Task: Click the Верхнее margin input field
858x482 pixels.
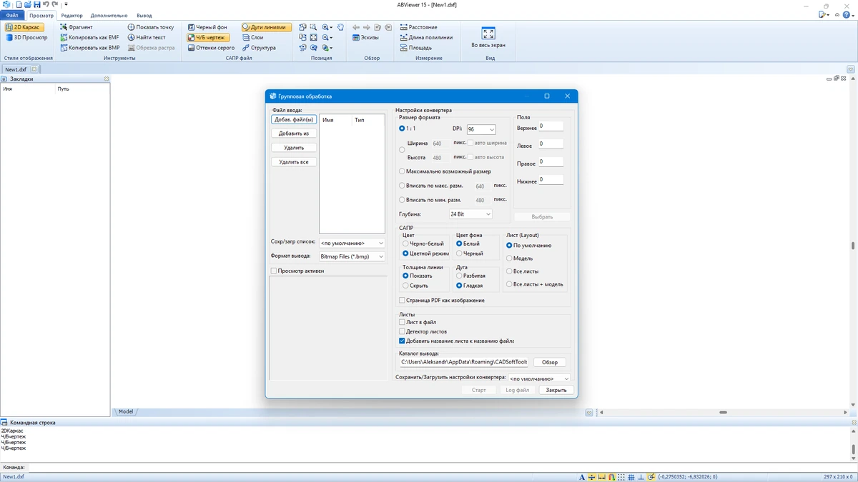Action: 551,126
